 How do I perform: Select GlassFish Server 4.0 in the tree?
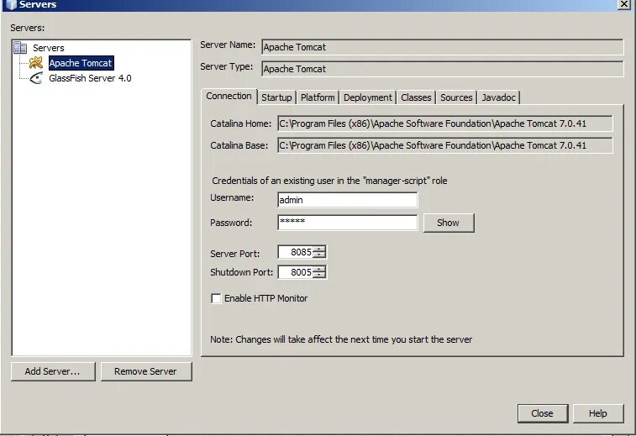[x=90, y=78]
